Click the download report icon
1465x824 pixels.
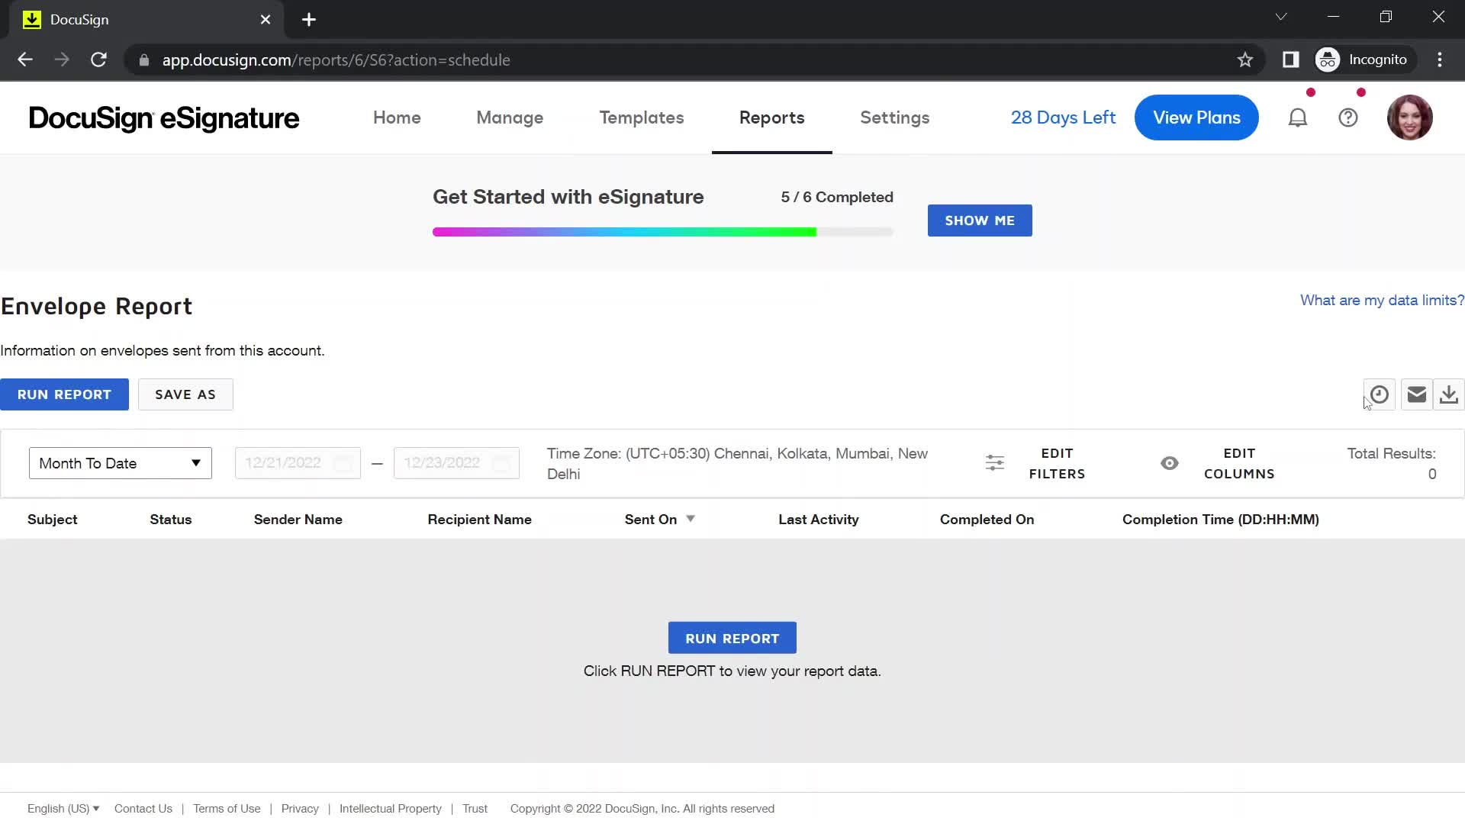pyautogui.click(x=1449, y=394)
